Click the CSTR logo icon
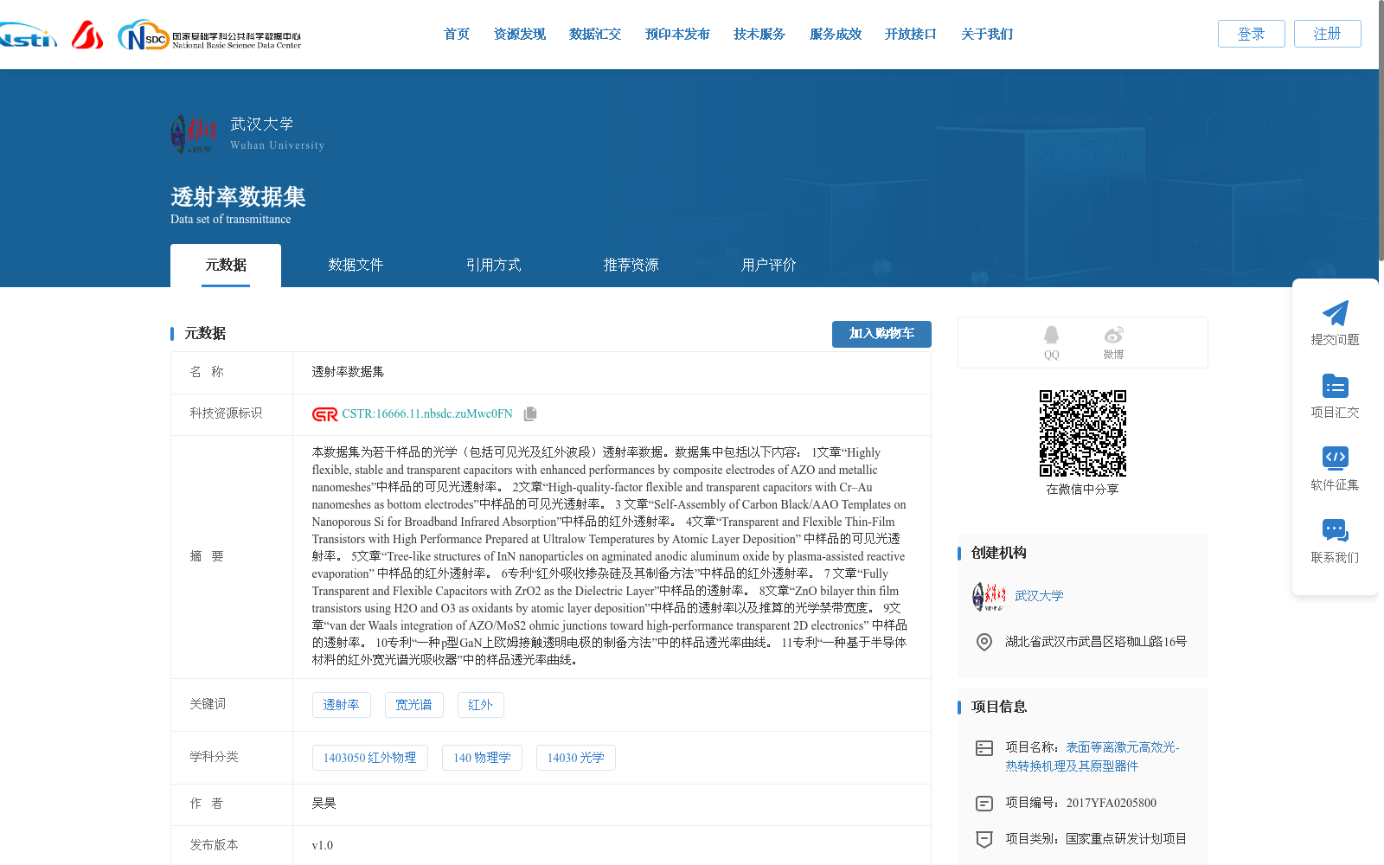1384x865 pixels. coord(325,414)
